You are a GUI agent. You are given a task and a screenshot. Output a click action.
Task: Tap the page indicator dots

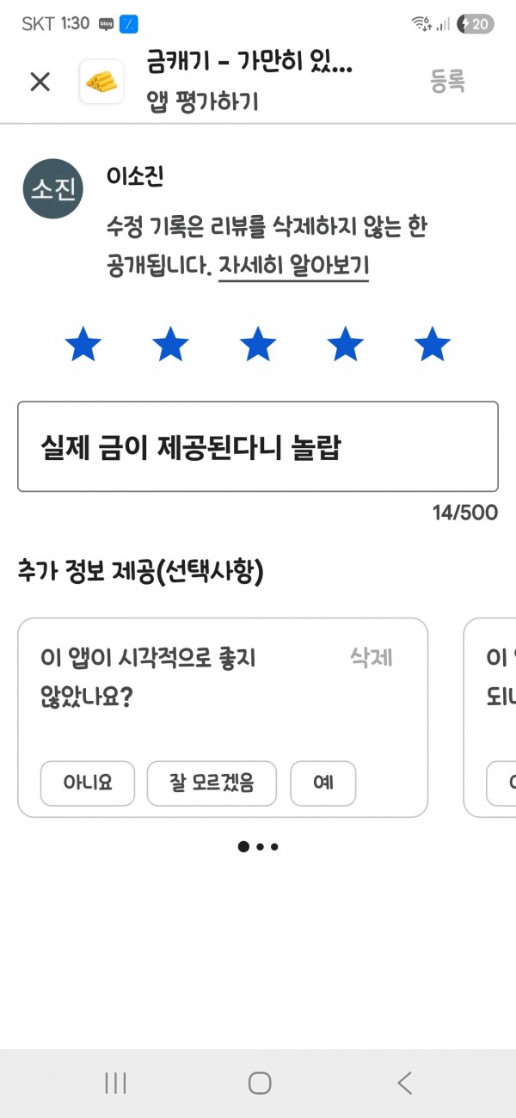point(258,846)
